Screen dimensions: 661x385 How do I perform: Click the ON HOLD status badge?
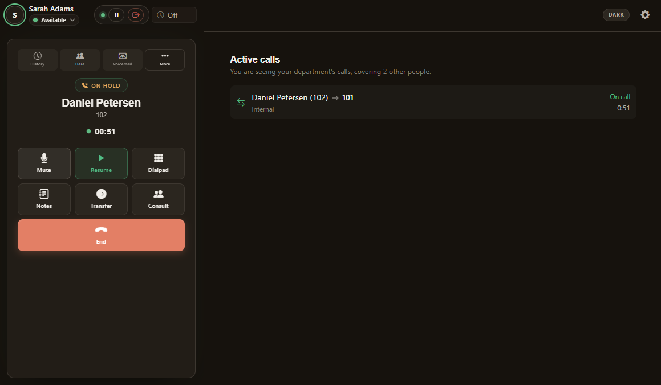[101, 85]
